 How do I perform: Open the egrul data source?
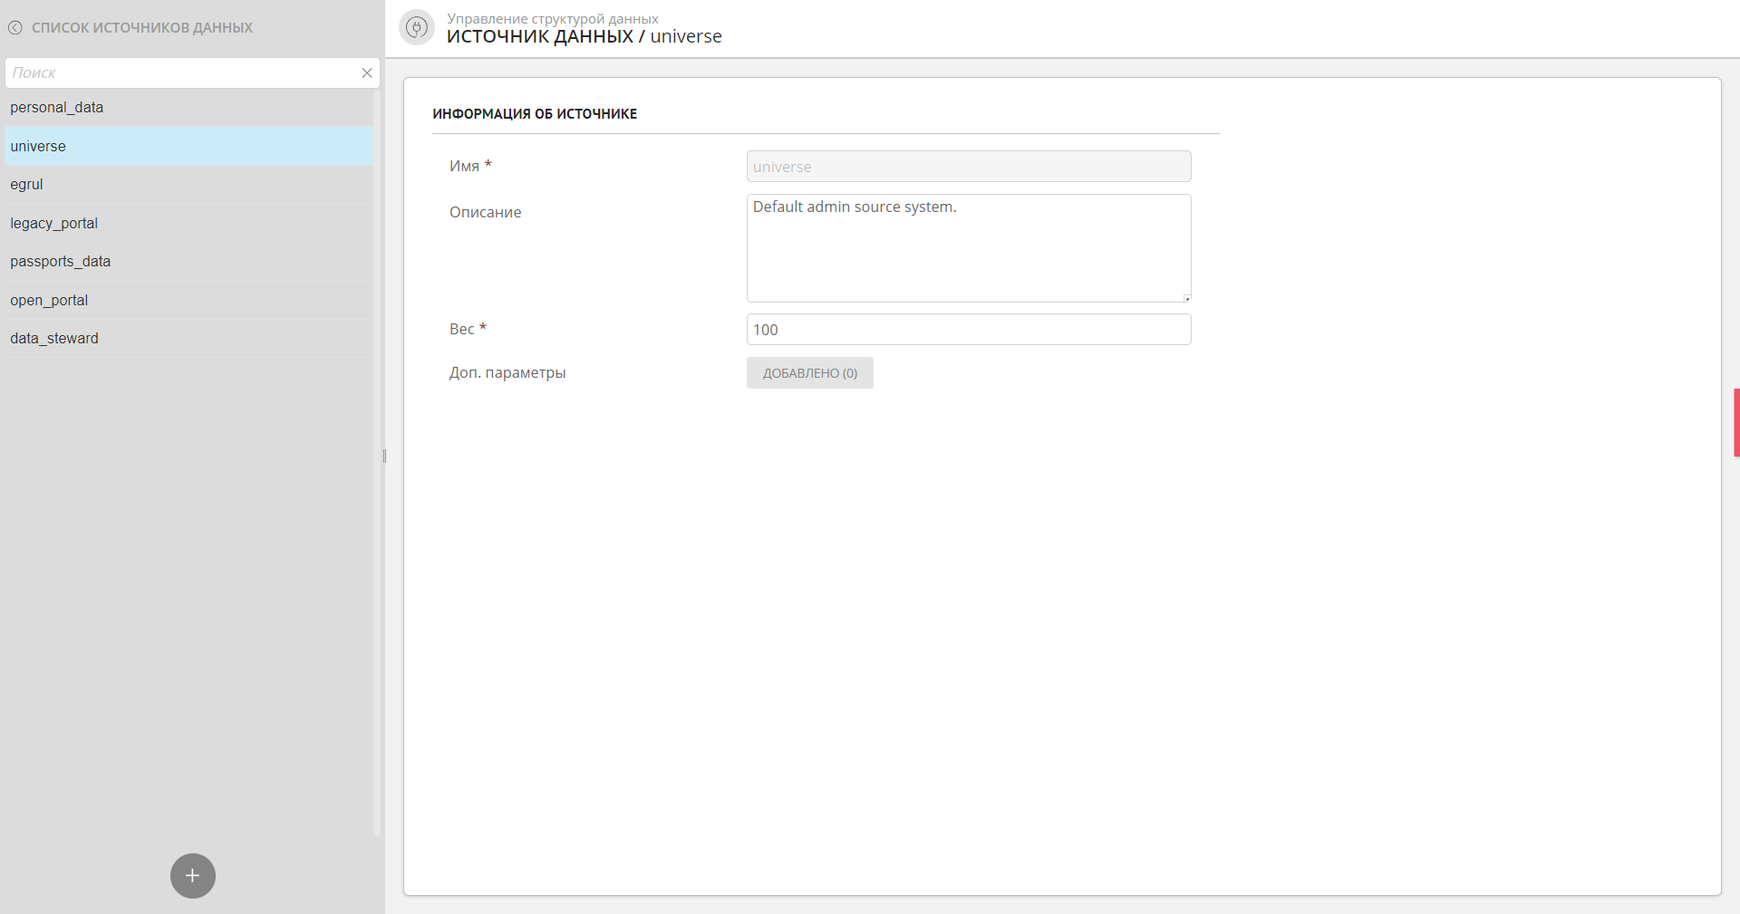click(x=188, y=185)
